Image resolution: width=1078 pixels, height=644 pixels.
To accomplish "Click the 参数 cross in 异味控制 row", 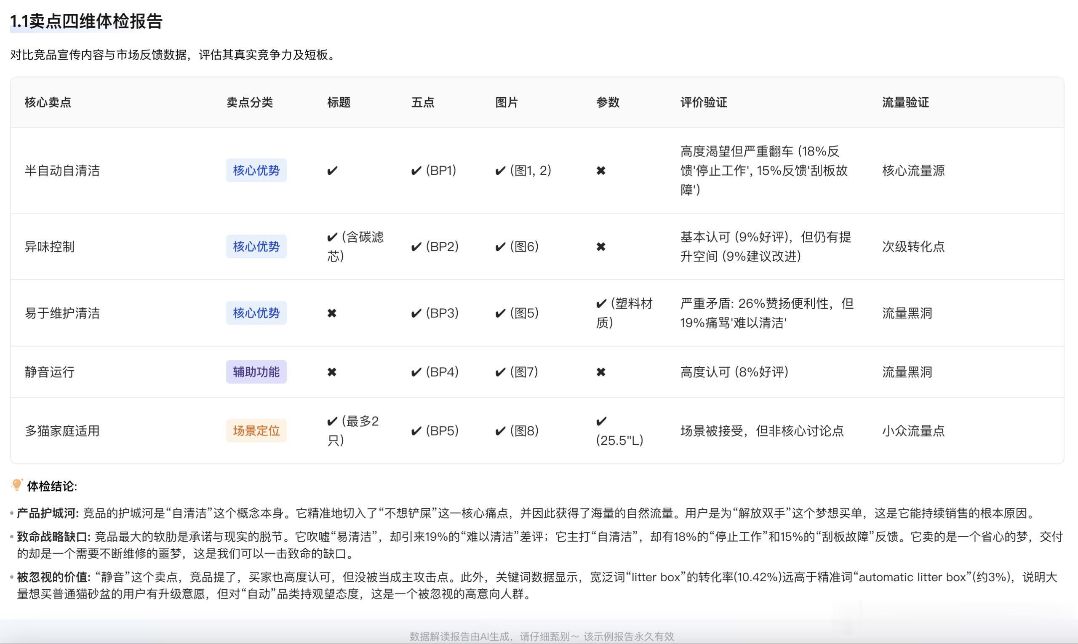I will (601, 246).
